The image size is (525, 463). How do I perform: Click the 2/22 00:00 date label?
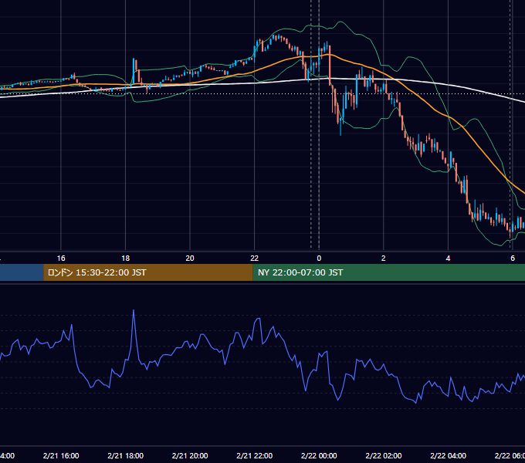tap(319, 455)
